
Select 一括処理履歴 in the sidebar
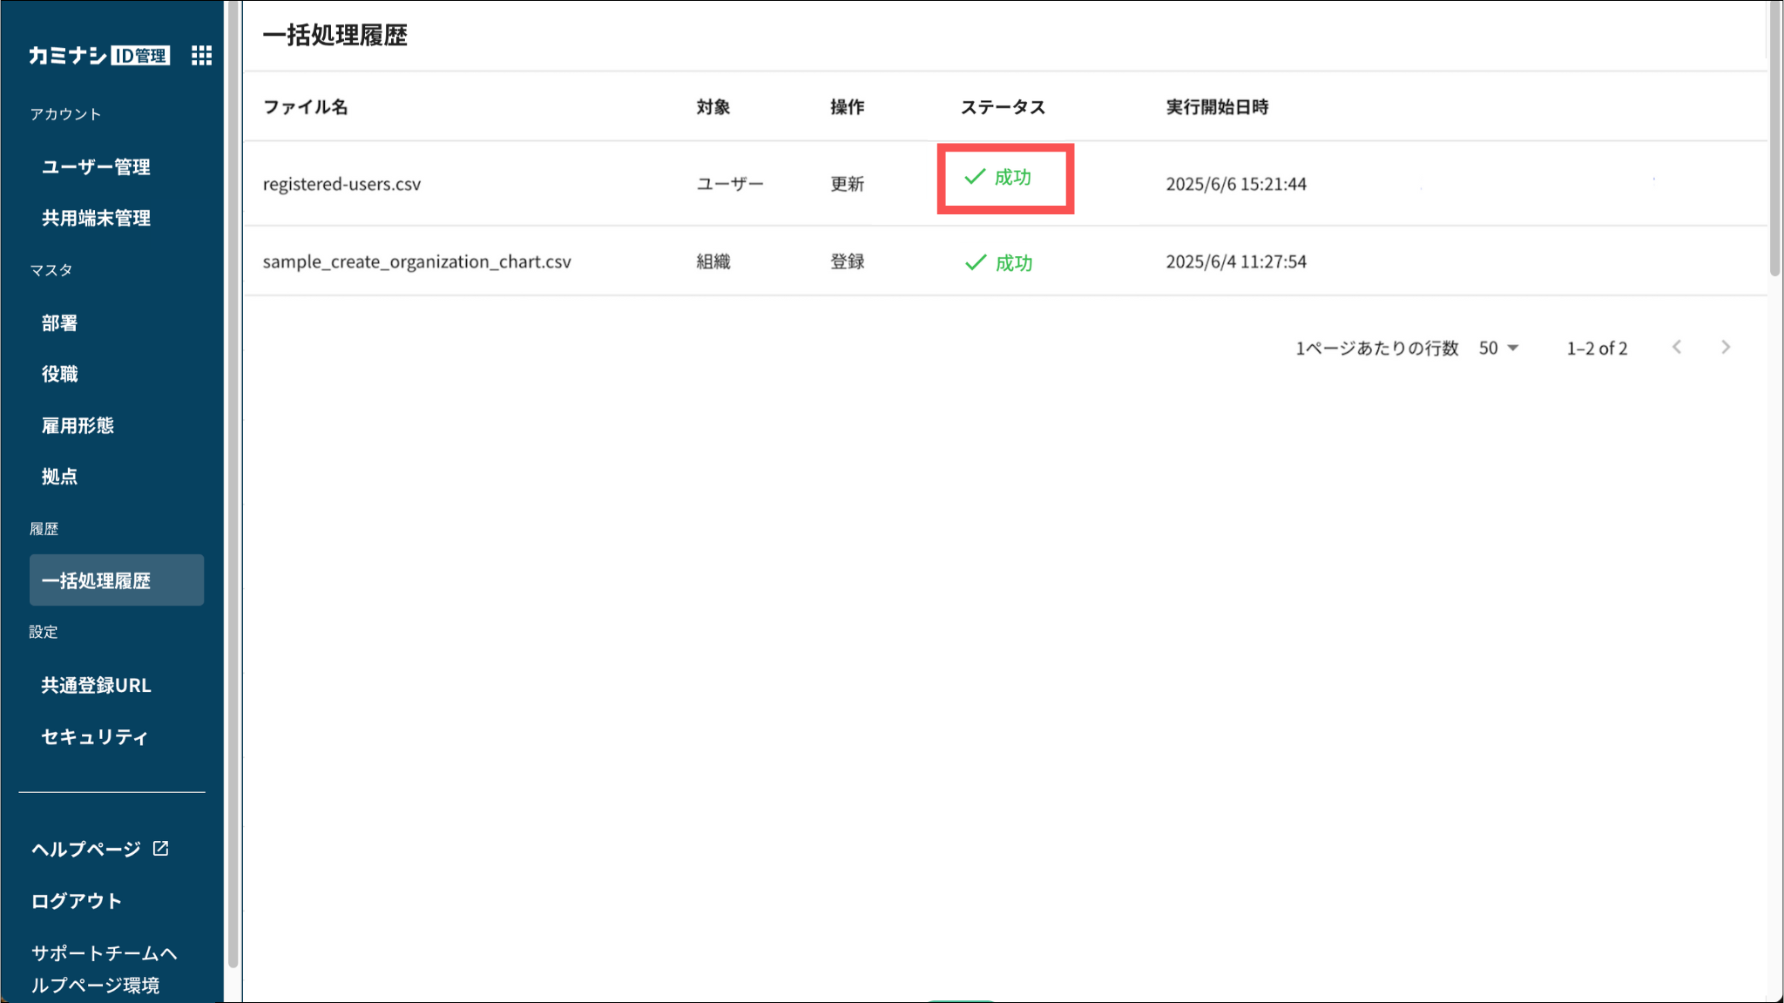pyautogui.click(x=116, y=580)
